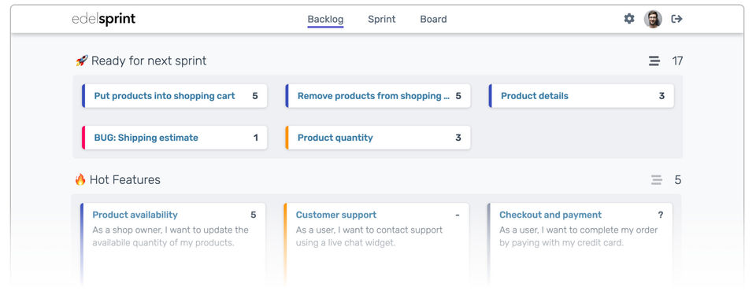Screen dimensions: 756x302
Task: Click the 'Ready for next sprint' heading
Action: 149,61
